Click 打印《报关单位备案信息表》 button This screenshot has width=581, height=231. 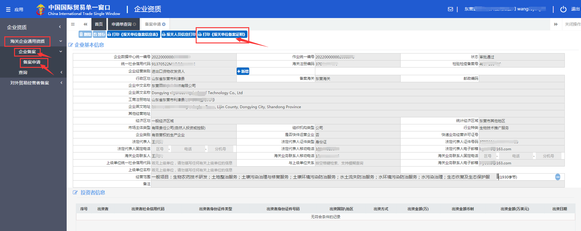[x=133, y=34]
